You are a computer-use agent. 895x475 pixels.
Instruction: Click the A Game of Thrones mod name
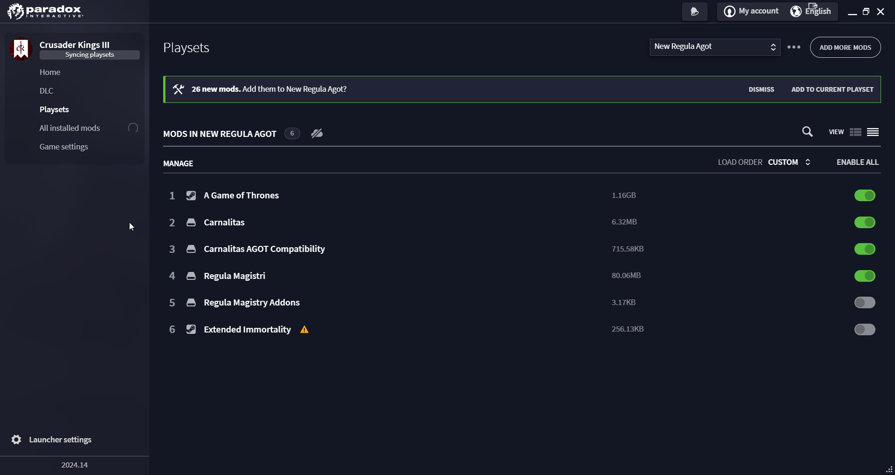click(x=241, y=196)
